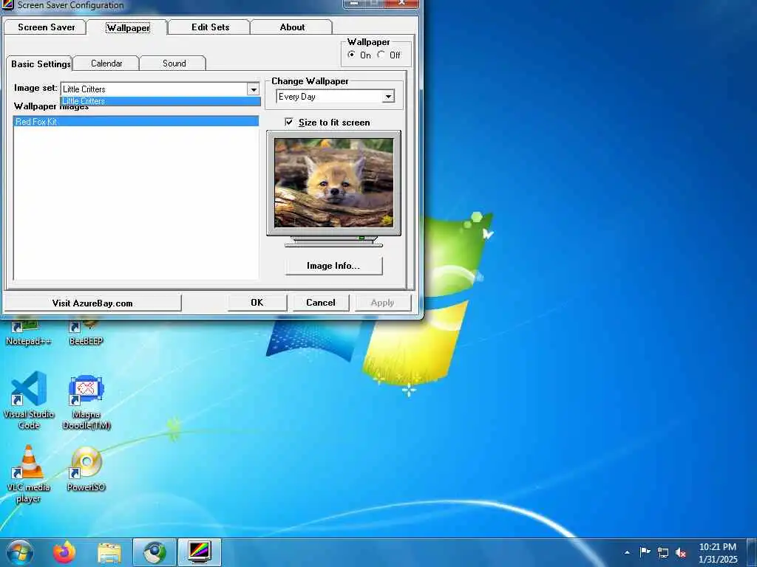Click the fox wallpaper preview monitor
This screenshot has width=757, height=567.
click(333, 183)
